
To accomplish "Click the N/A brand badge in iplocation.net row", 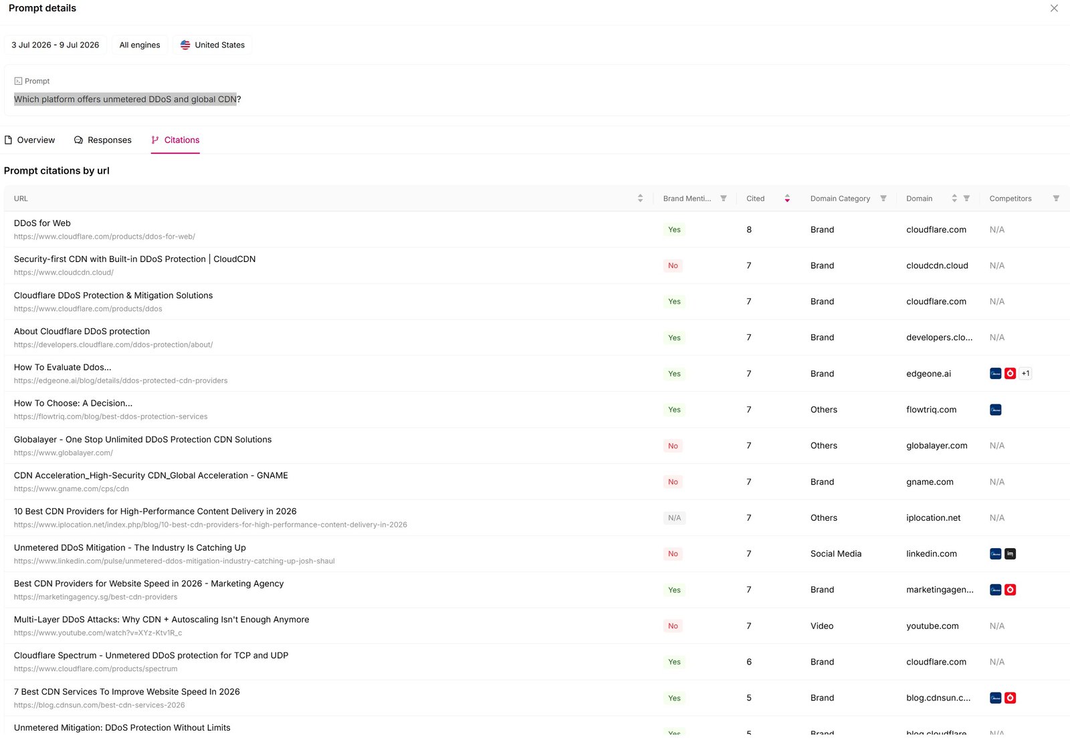I will pyautogui.click(x=674, y=518).
